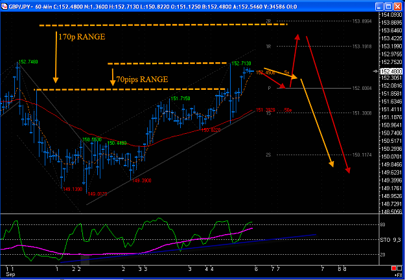This screenshot has width=405, height=280.
Task: Click the Sep month label on time axis
Action: [10, 274]
